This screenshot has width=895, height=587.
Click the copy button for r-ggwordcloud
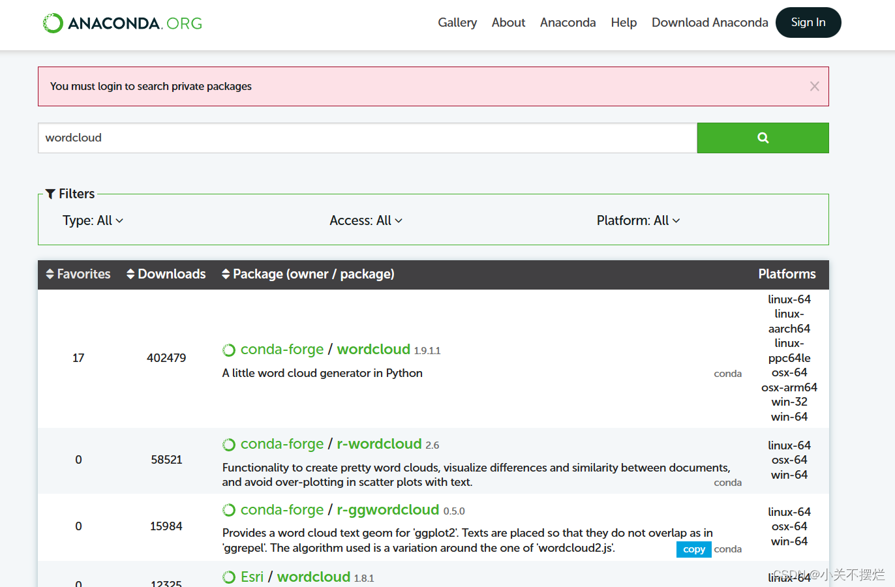point(693,549)
